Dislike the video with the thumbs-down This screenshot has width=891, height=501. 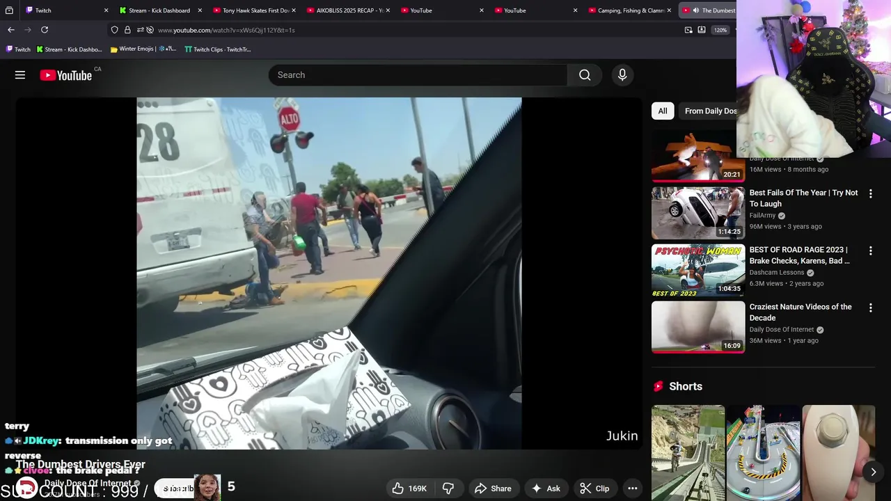pos(448,488)
